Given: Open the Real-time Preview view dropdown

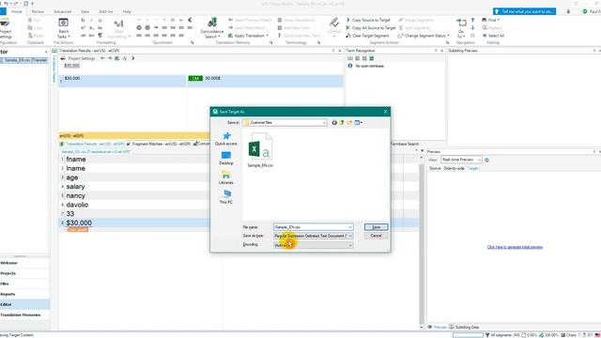Looking at the screenshot, I should pyautogui.click(x=461, y=160).
